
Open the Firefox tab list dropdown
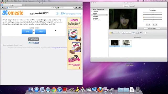coord(81,5)
